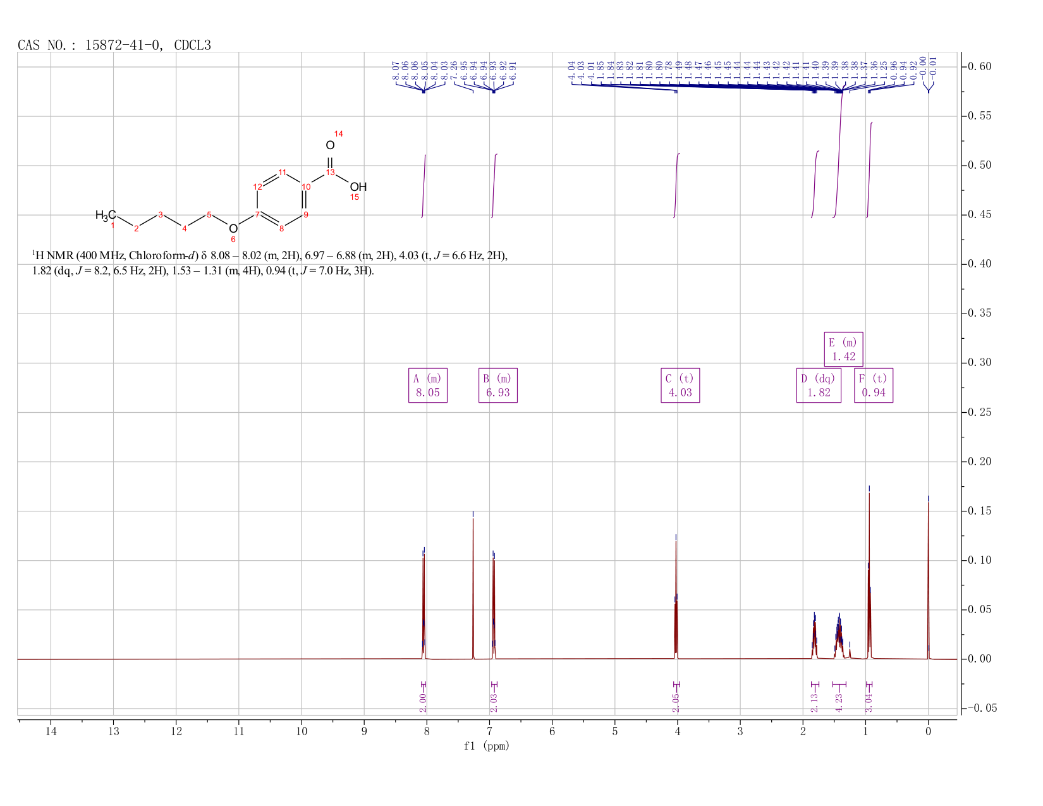The image size is (1043, 806).
Task: Click the integral value 2.00 under the 8.05 peak
Action: click(x=424, y=702)
